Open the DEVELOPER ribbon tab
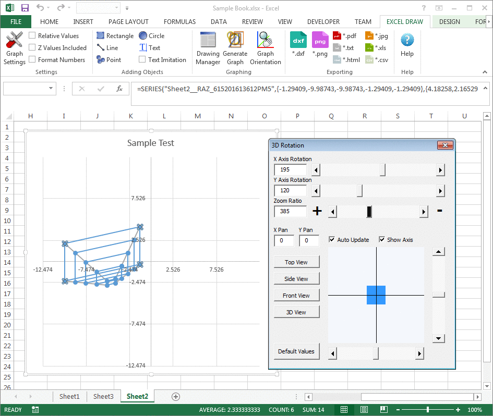 coord(323,22)
